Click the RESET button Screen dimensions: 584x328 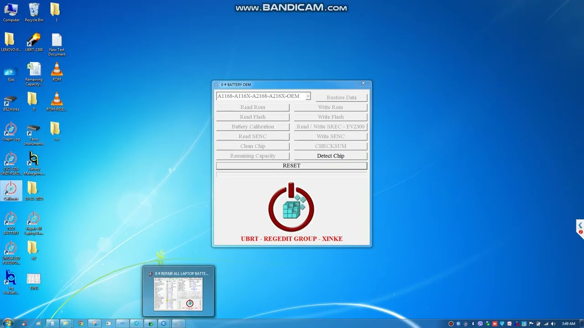click(292, 166)
